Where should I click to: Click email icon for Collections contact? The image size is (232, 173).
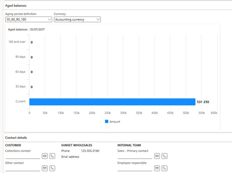(44, 156)
